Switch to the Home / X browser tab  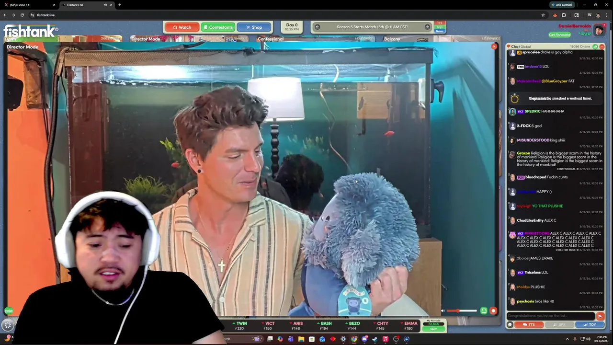point(29,5)
